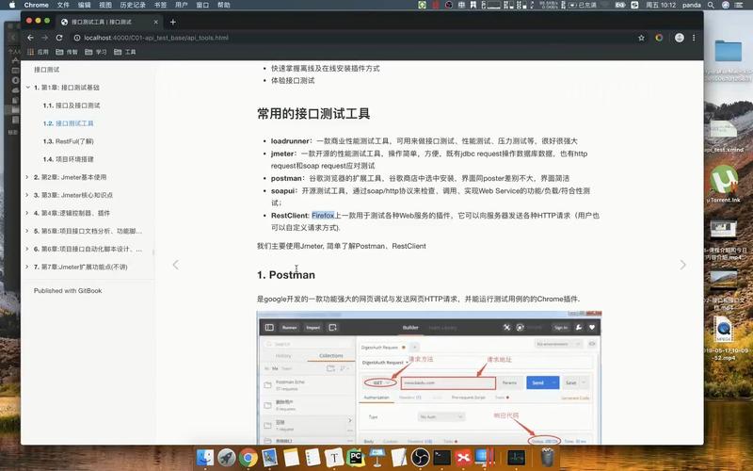Expand chapter 4 逻辑控制器、插件

27,213
